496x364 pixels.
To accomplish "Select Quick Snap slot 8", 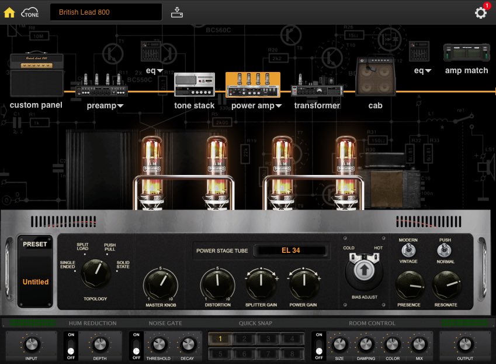I will coord(292,353).
